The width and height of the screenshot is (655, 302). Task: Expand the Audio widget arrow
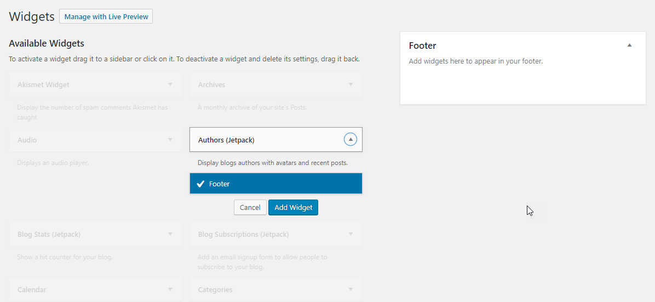click(x=170, y=140)
